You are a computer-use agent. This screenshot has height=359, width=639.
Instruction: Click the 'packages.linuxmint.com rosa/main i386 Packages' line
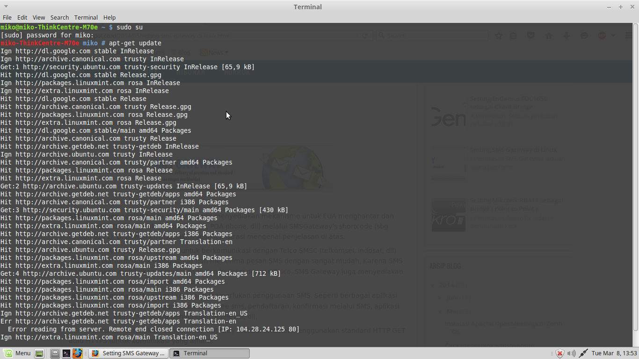(x=107, y=289)
